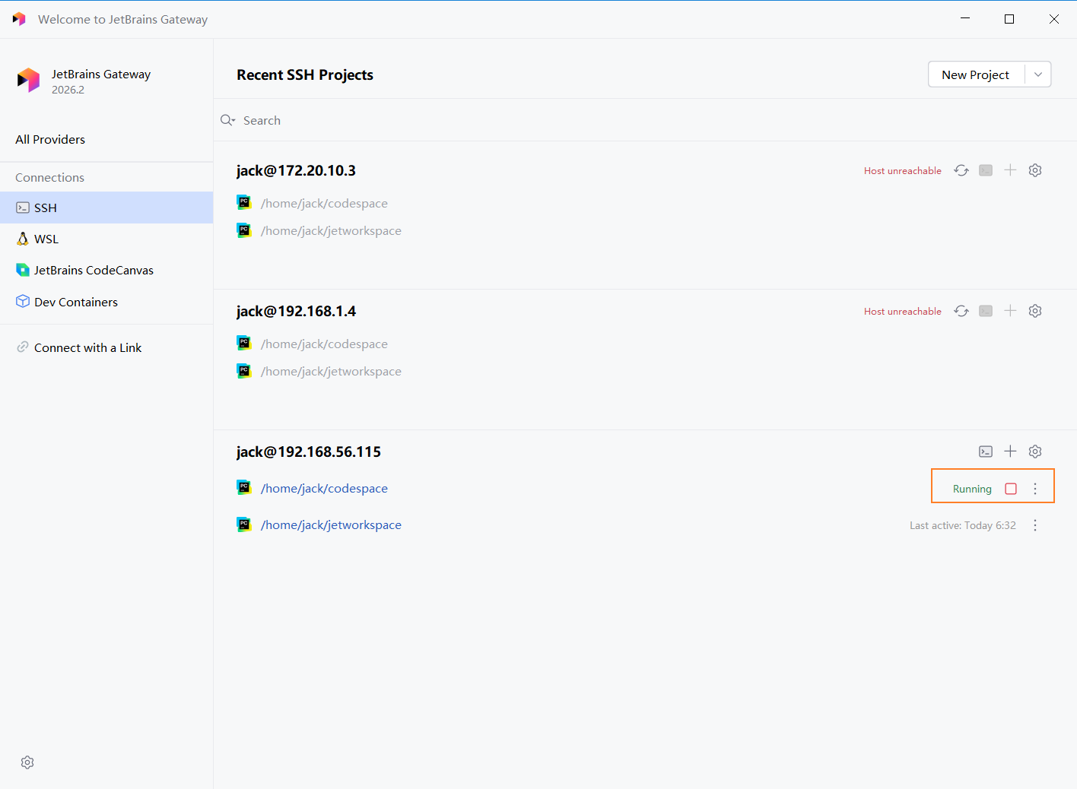Click the search magnifier icon

click(x=227, y=120)
